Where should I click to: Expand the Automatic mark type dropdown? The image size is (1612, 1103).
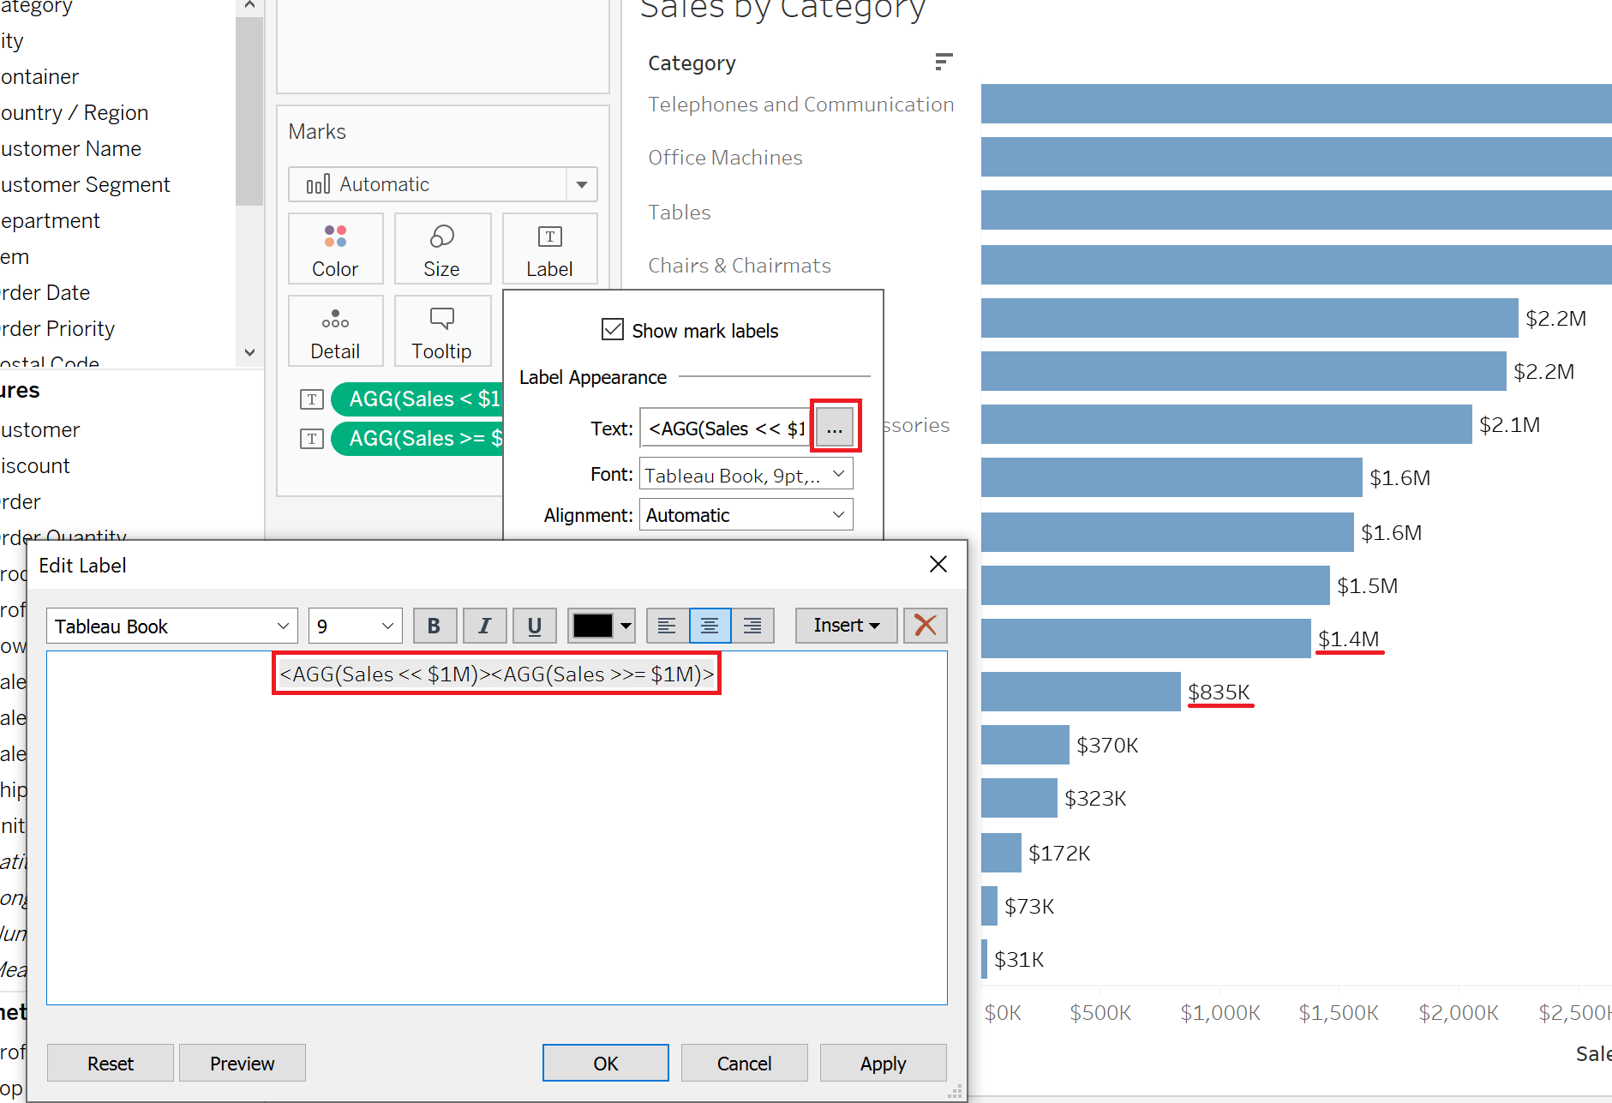[x=442, y=184]
